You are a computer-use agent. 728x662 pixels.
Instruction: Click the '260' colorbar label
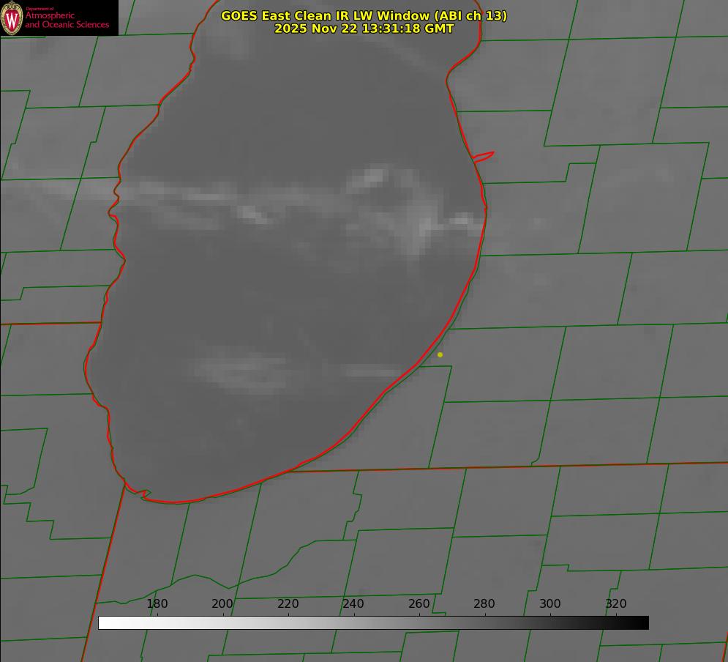tap(419, 603)
